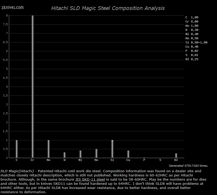Click the y-axis value '7.5'
The image size is (217, 195).
coord(5,24)
